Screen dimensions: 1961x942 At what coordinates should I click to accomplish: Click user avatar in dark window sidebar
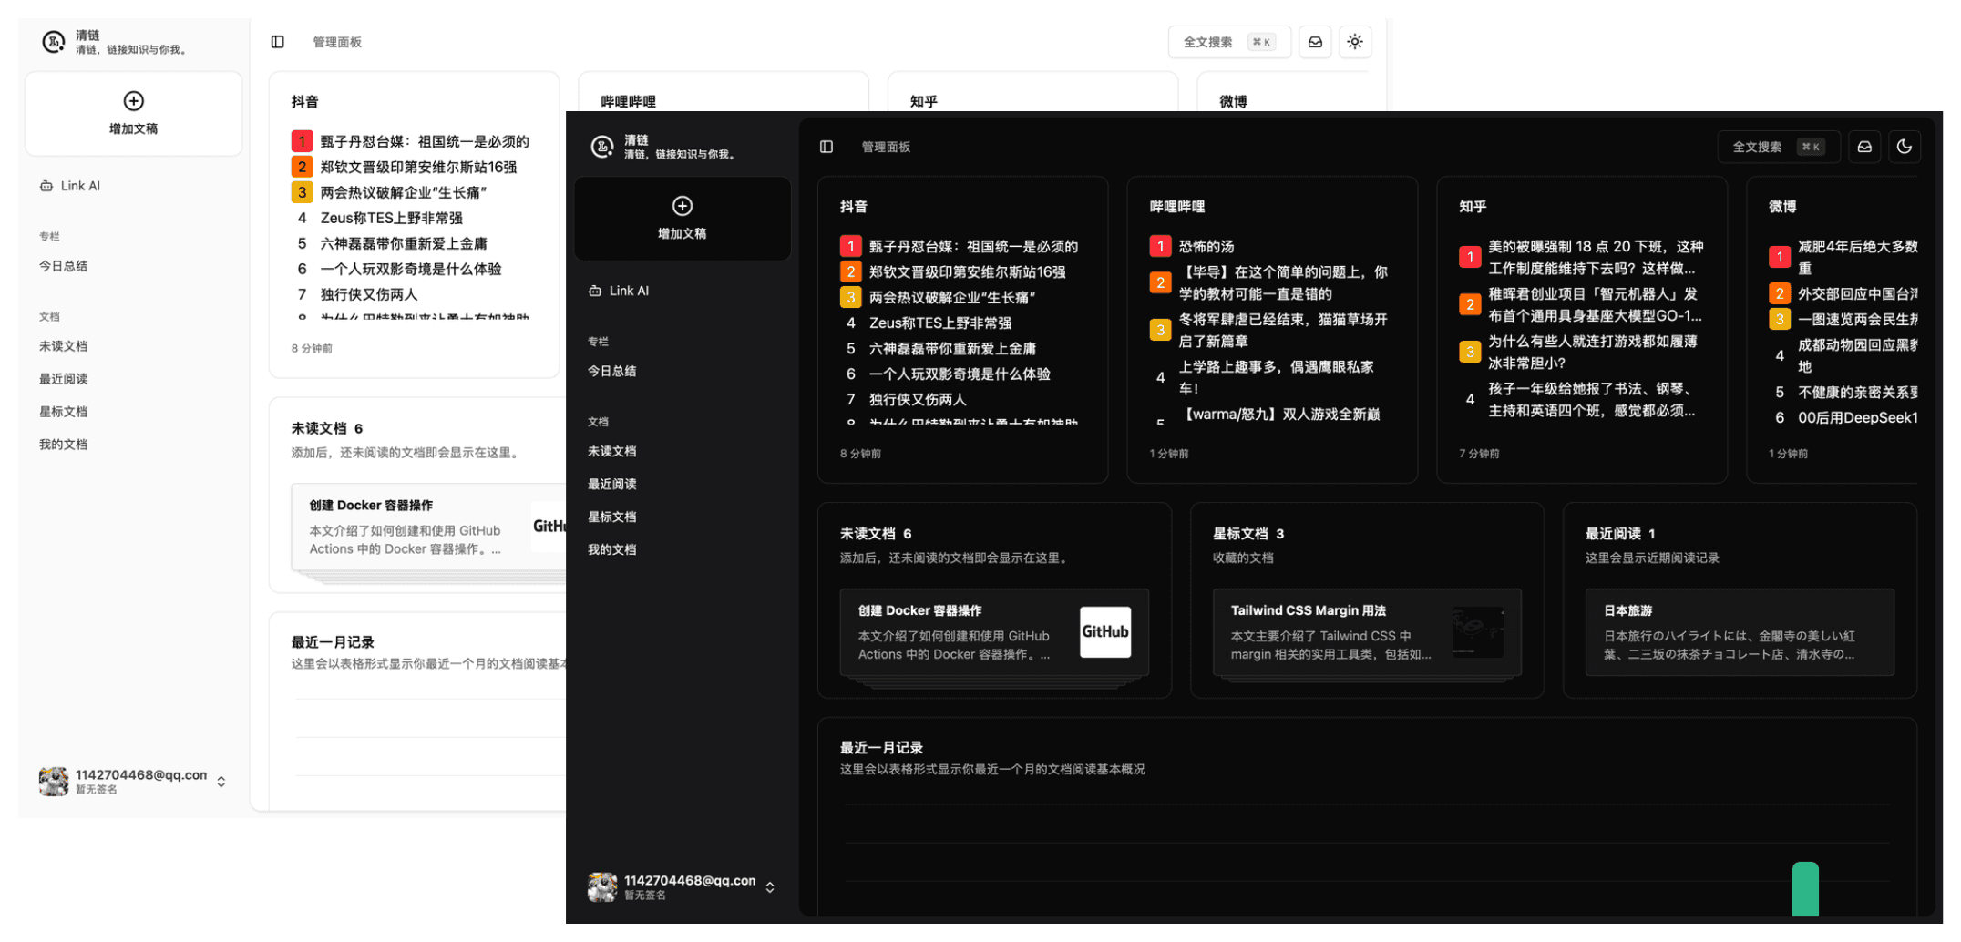tap(602, 887)
